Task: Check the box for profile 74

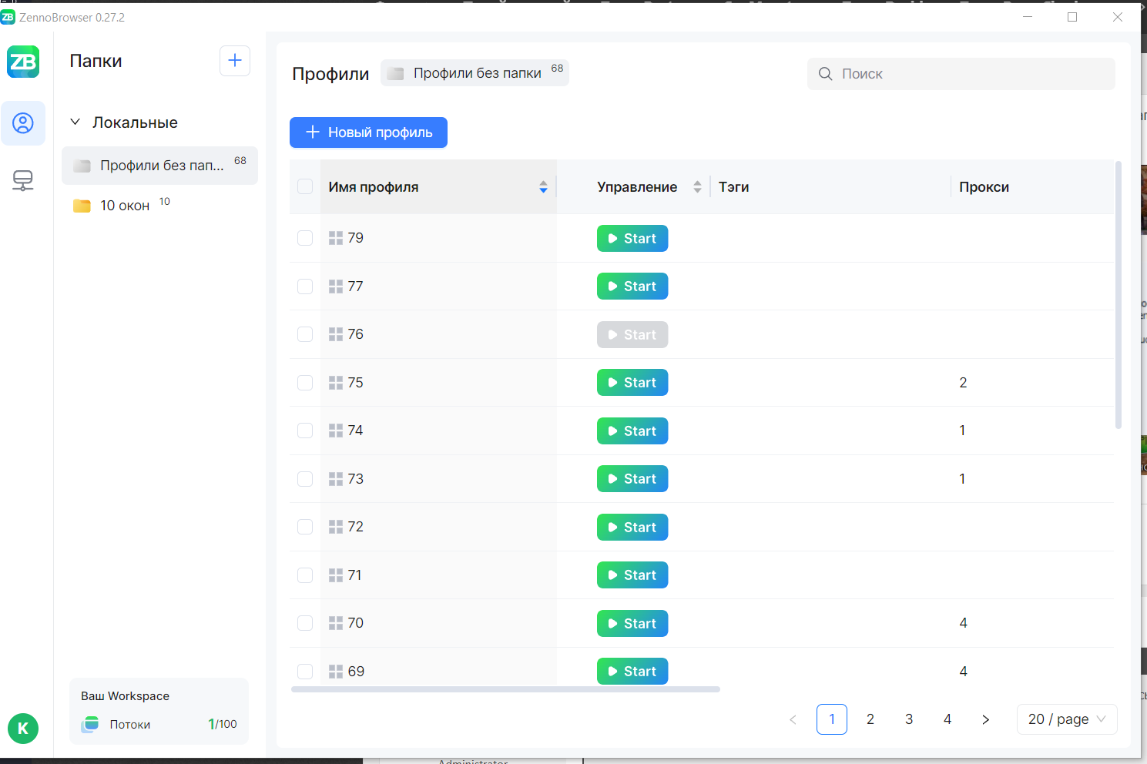Action: point(305,431)
